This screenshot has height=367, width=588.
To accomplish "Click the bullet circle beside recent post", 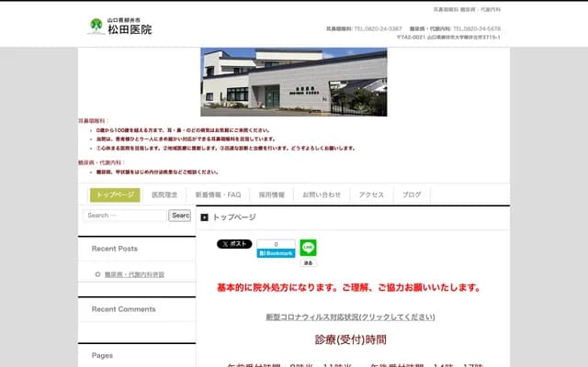I will 98,274.
